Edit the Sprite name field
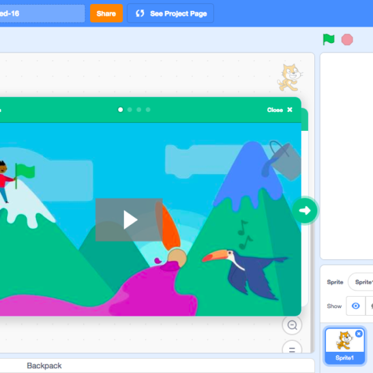The width and height of the screenshot is (373, 373). coord(361,282)
